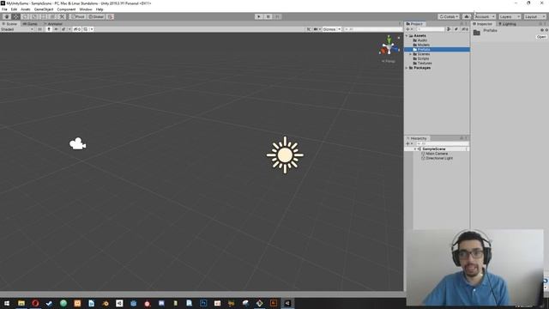The height and width of the screenshot is (309, 549).
Task: Toggle Persp projection label under gizmo
Action: [389, 61]
